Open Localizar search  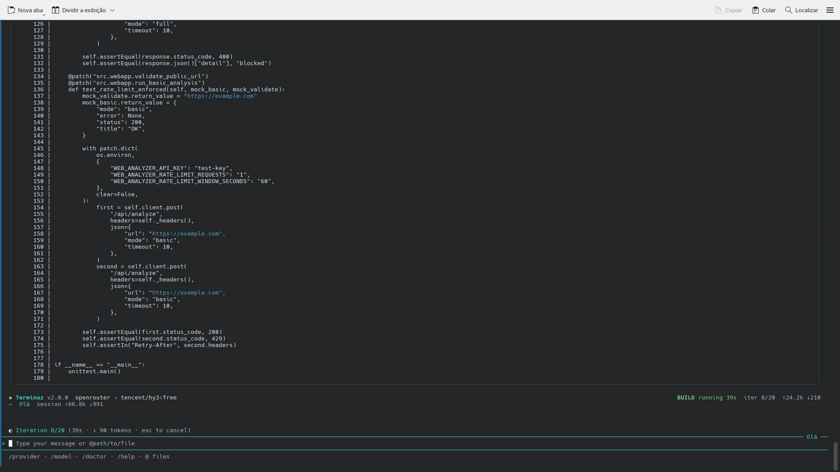[801, 10]
